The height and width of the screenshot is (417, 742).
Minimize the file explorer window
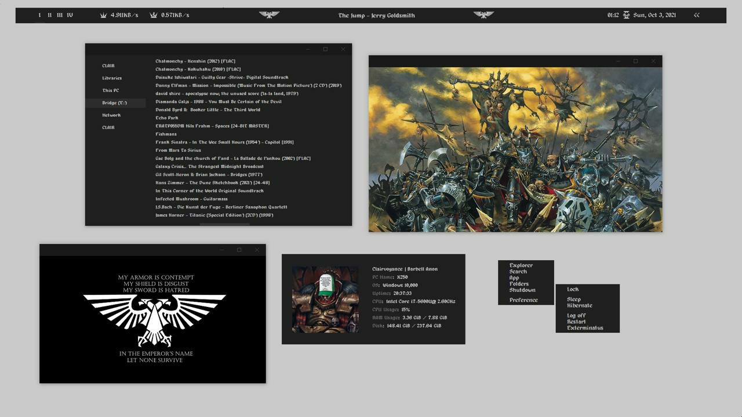308,49
